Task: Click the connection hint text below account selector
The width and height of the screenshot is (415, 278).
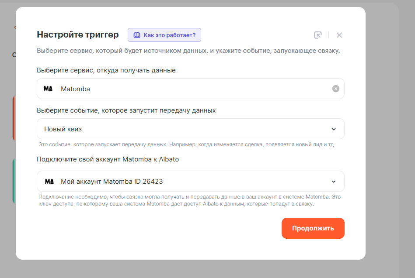Action: tap(189, 200)
